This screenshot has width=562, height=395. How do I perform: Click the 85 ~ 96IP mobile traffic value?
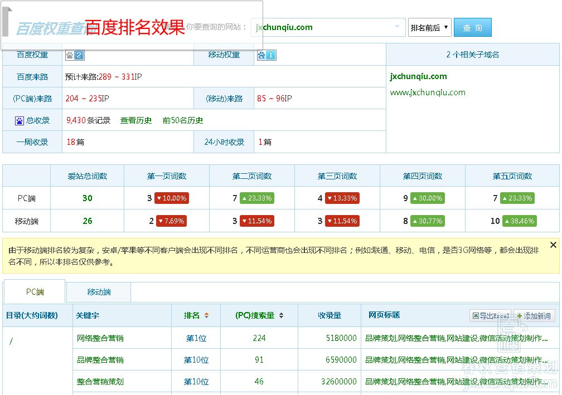[x=274, y=99]
